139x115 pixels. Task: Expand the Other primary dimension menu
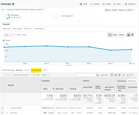pyautogui.click(x=46, y=70)
